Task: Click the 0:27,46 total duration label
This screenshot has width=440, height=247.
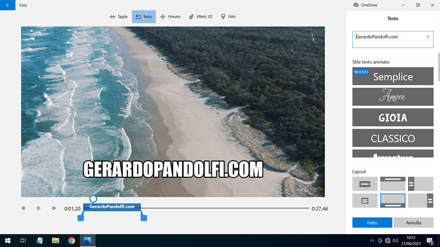Action: 319,209
